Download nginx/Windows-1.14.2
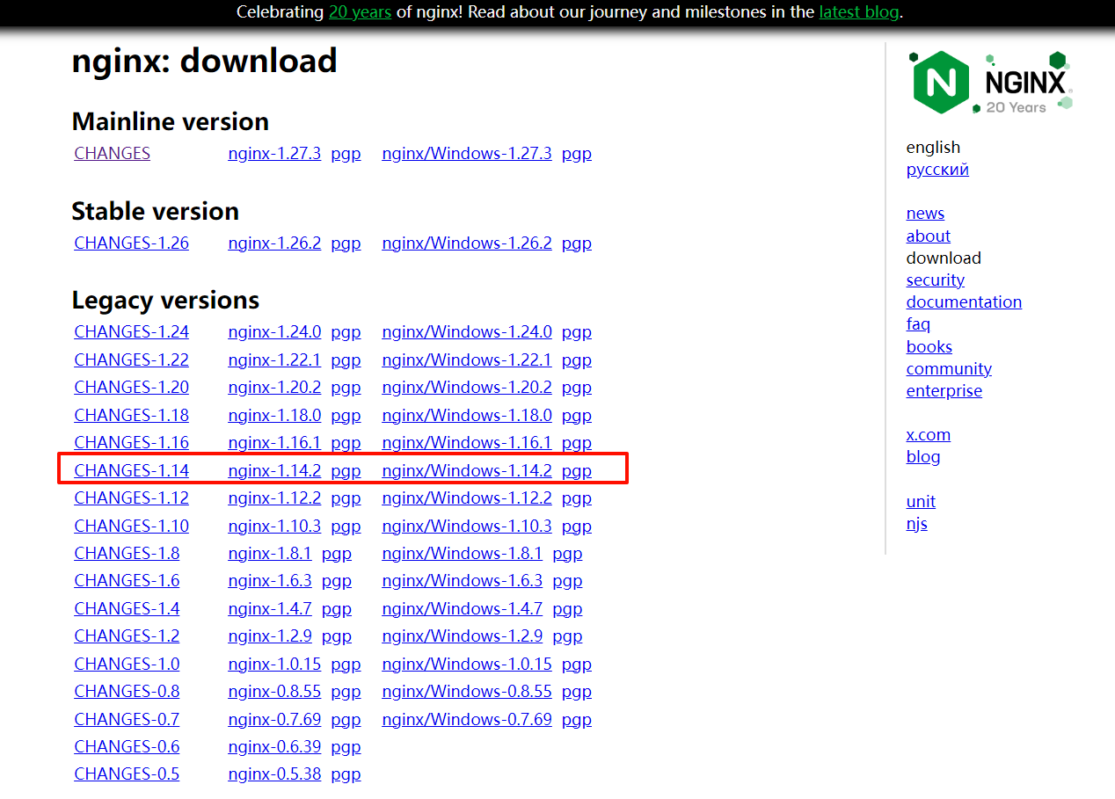1115x799 pixels. click(467, 470)
